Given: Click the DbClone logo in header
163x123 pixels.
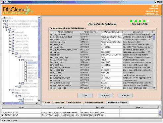Looking at the screenshot, I should [x=17, y=10].
